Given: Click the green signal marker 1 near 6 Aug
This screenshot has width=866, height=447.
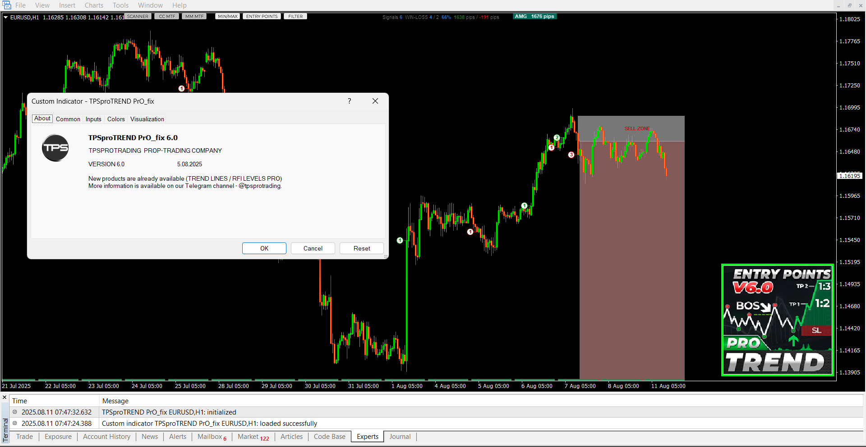Looking at the screenshot, I should pyautogui.click(x=524, y=205).
